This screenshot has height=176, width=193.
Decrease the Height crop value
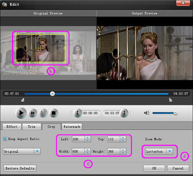coord(123,153)
